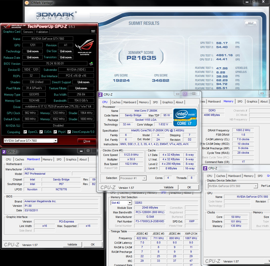The image size is (270, 266).
Task: Select CPU tab in the Mainboard CPU-Z window
Action: coord(8,159)
